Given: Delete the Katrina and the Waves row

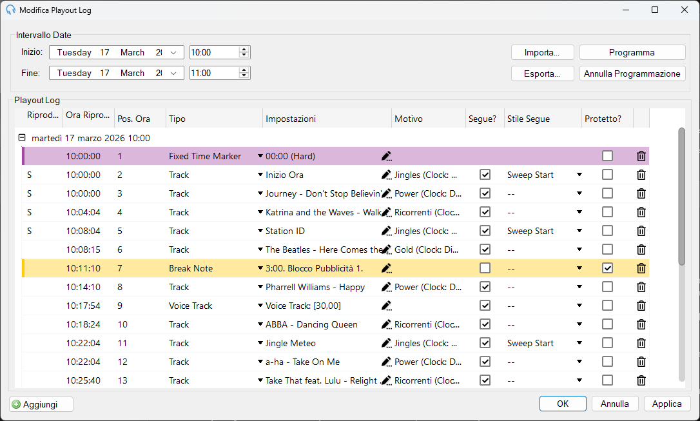Looking at the screenshot, I should coord(641,213).
